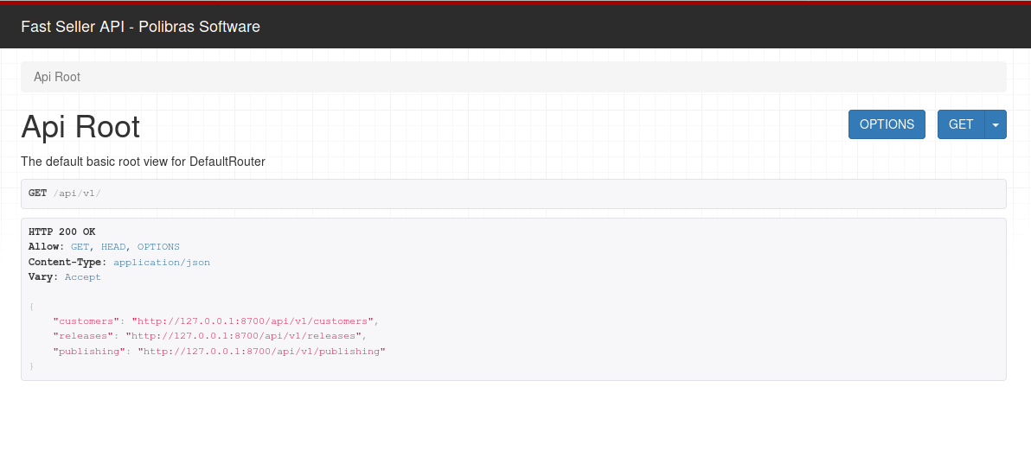
Task: Click the "publishing" JSON key
Action: 89,352
